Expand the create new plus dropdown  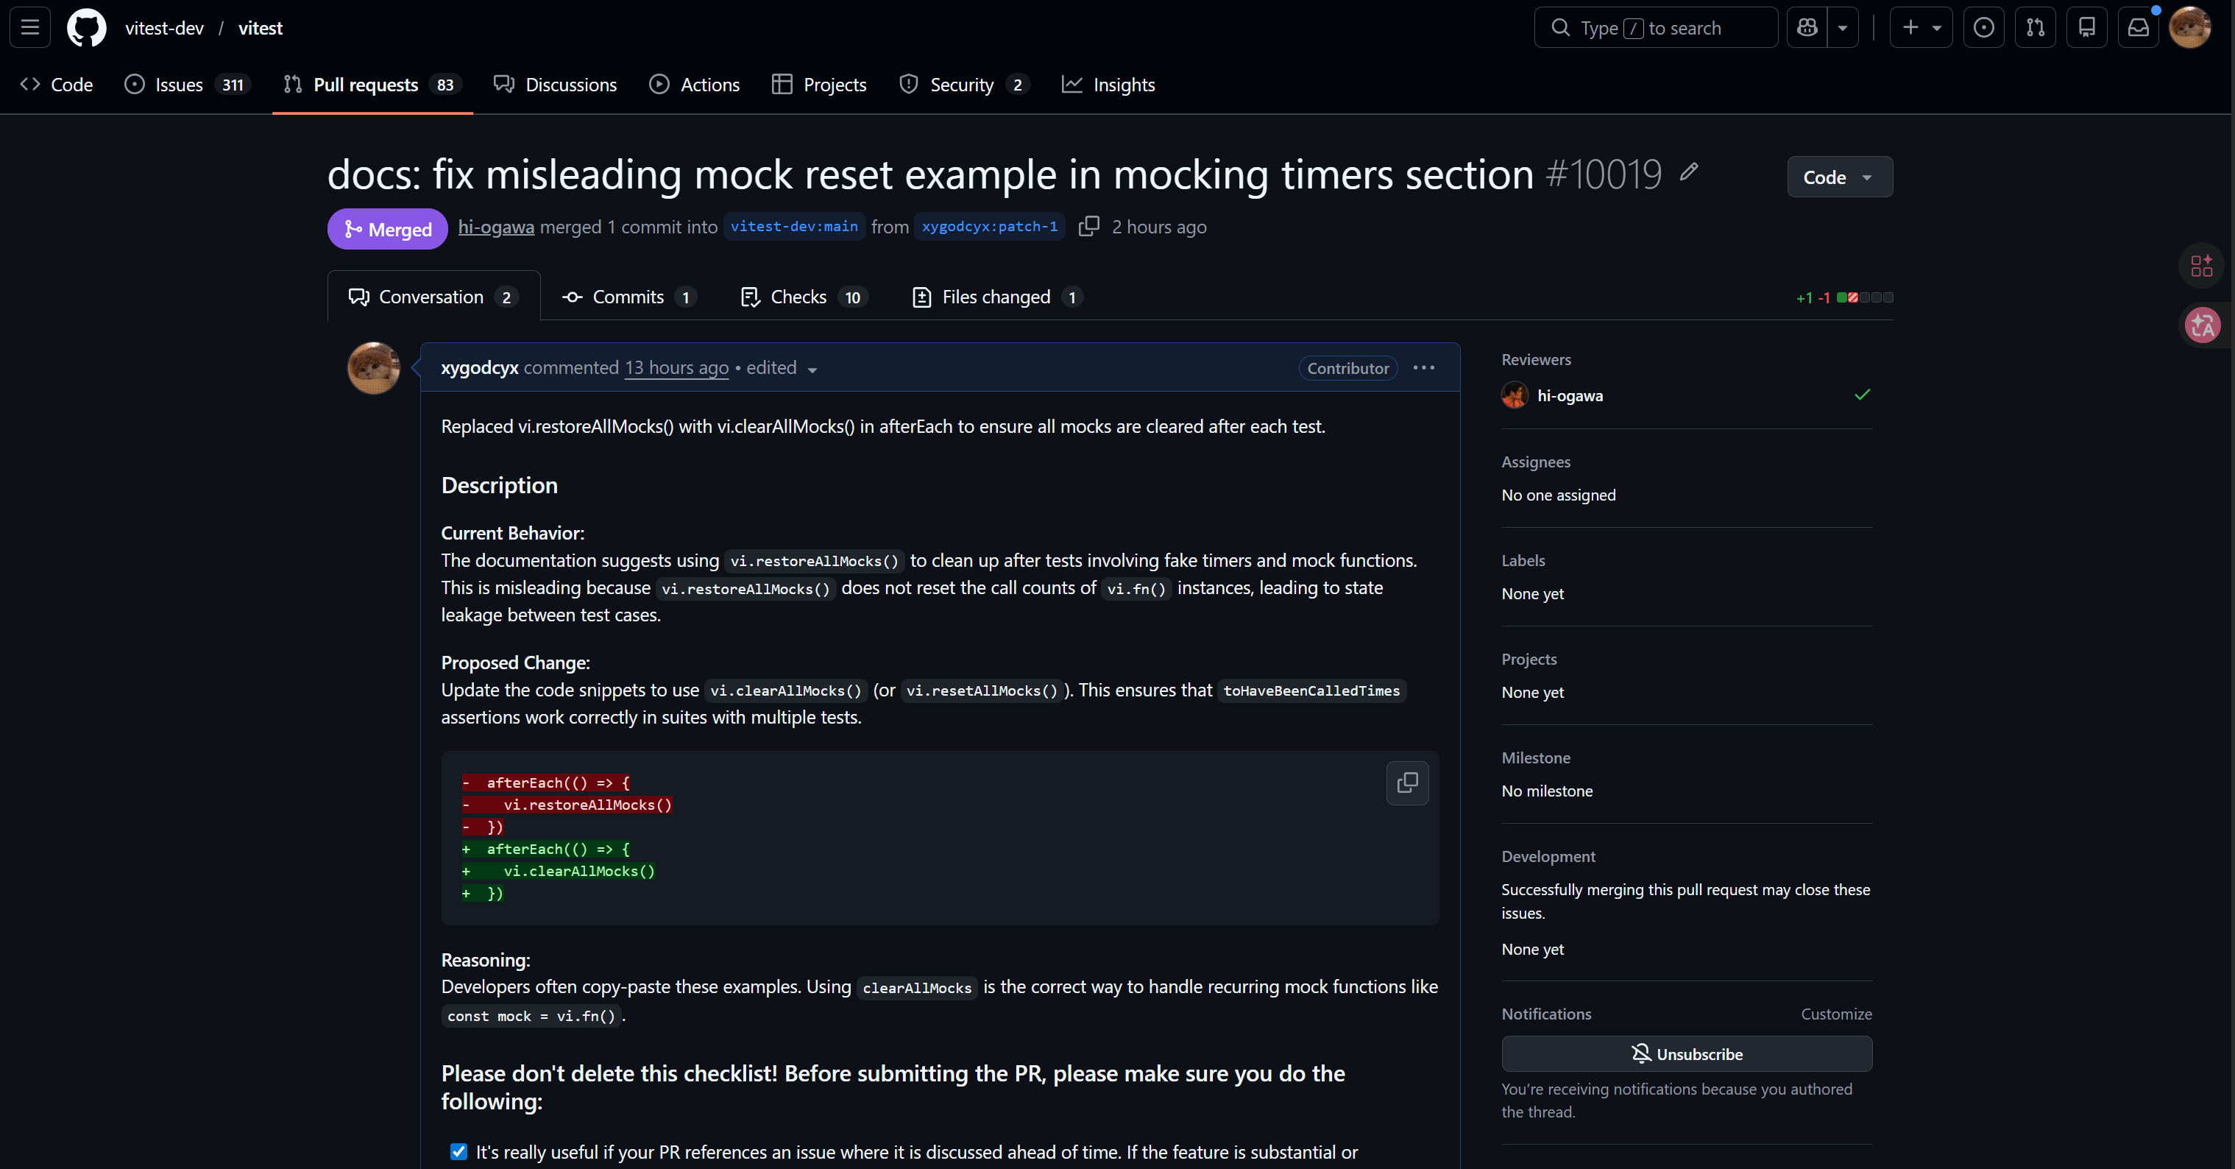point(1920,28)
